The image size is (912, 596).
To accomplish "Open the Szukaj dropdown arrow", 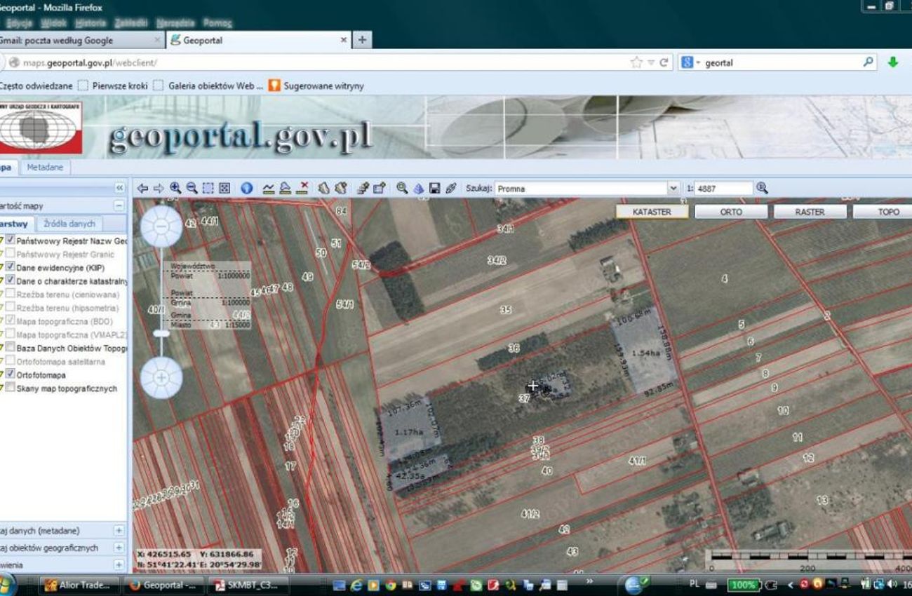I will [673, 189].
